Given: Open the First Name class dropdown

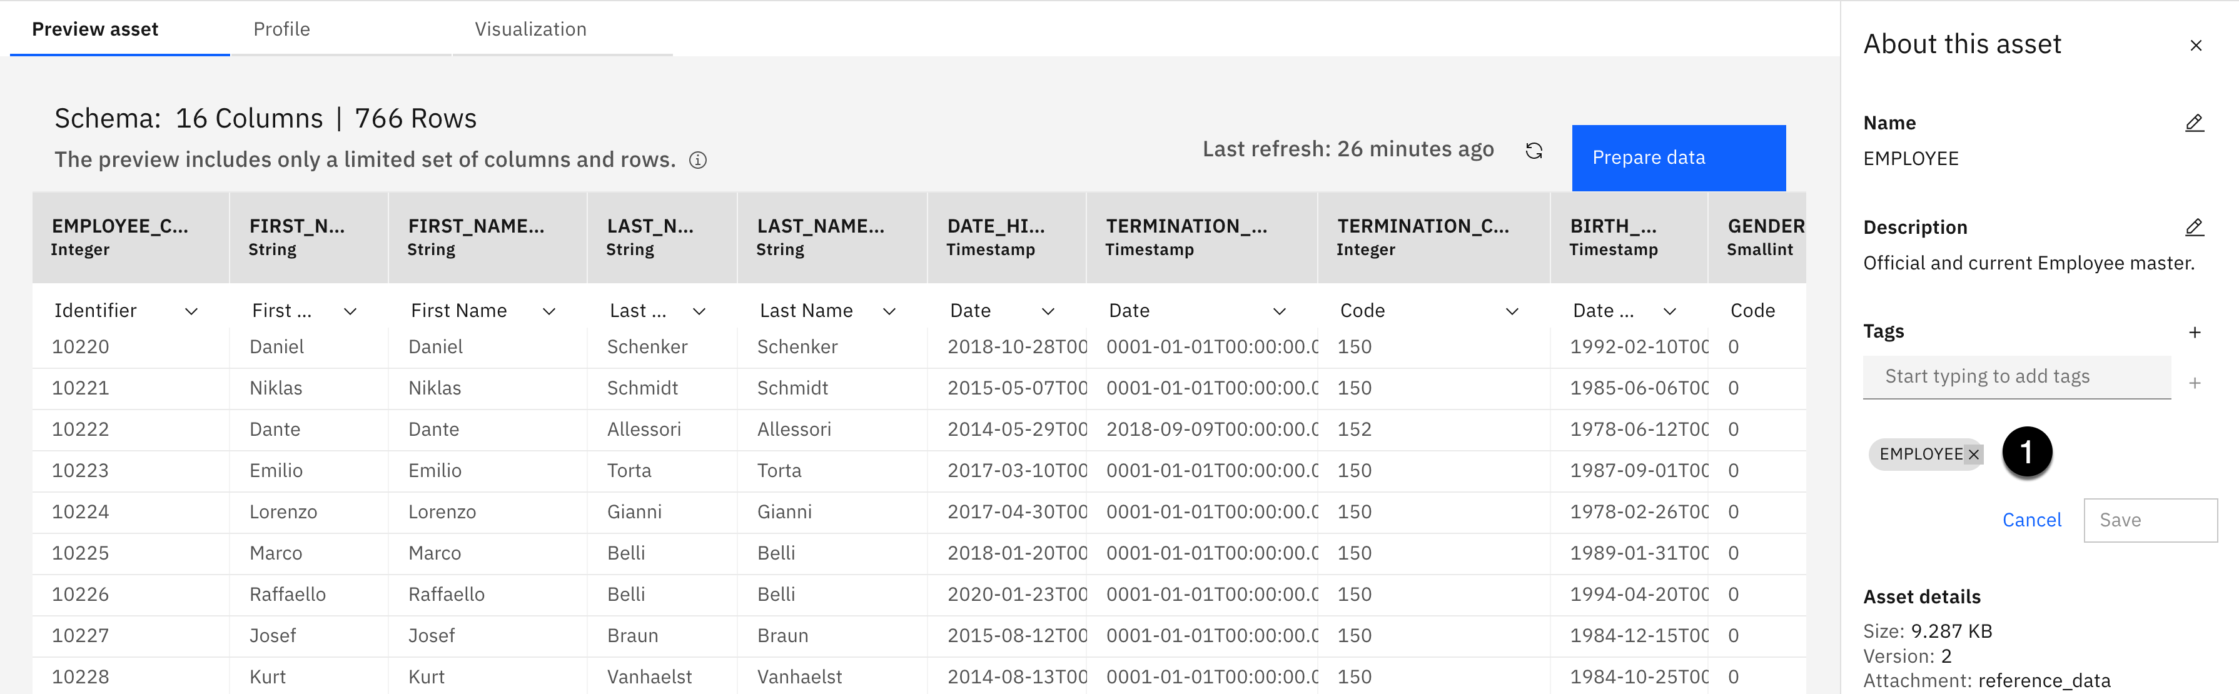Looking at the screenshot, I should coord(548,312).
